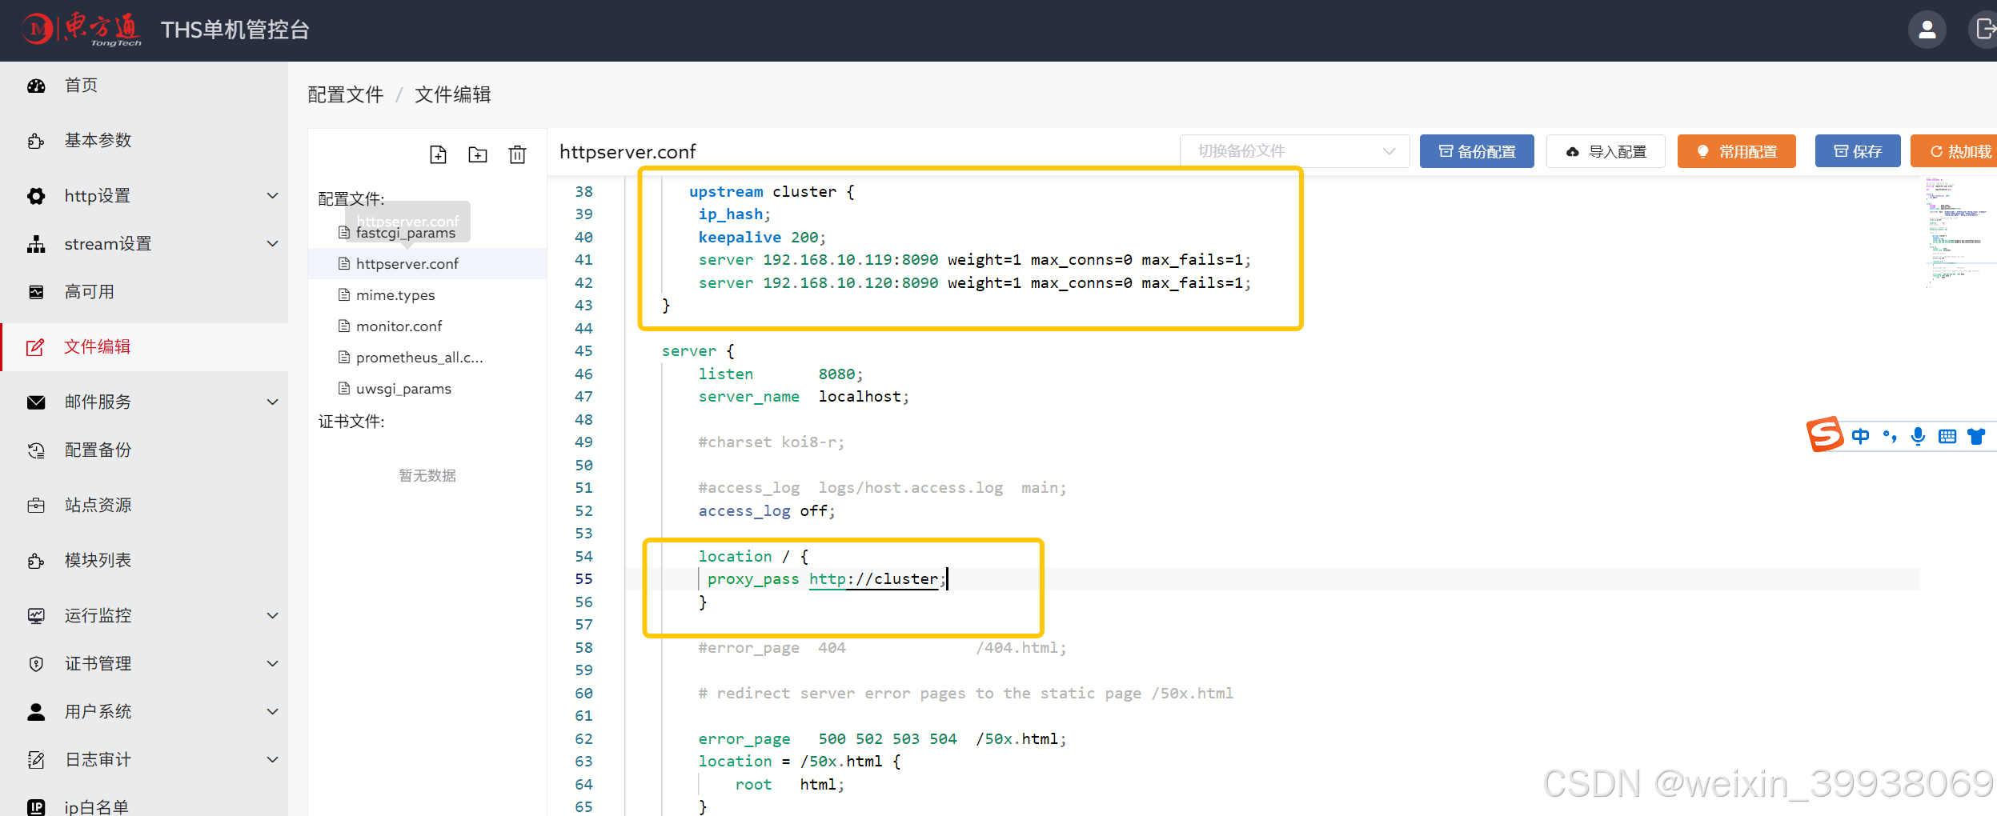Screen dimensions: 1997x816
Task: Open the Sogou skin shirt icon
Action: click(x=1976, y=436)
